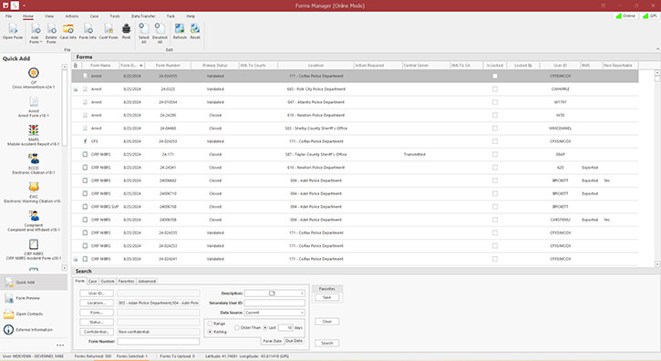Expand the Add Form dropdown arrow
The image size is (661, 361).
tap(41, 42)
